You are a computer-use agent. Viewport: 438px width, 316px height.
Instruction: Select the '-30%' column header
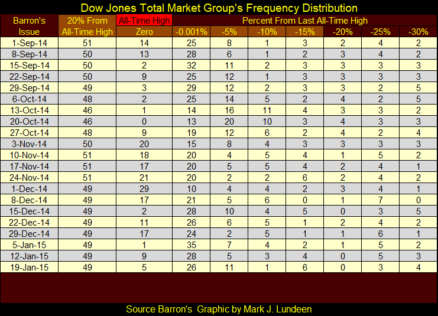point(418,31)
